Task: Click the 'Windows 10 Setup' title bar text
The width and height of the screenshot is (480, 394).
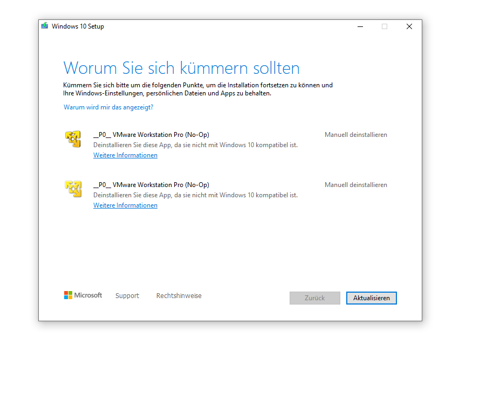Action: point(78,26)
